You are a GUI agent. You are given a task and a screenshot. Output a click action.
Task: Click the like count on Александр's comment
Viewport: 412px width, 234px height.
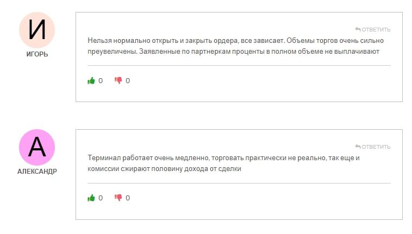(101, 198)
